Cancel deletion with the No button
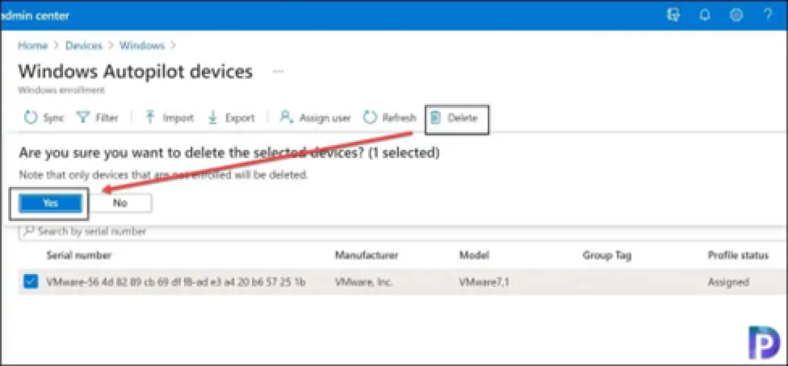Image resolution: width=788 pixels, height=366 pixels. click(120, 203)
